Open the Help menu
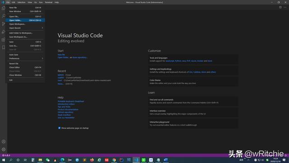289x163 pixels. (56, 2)
